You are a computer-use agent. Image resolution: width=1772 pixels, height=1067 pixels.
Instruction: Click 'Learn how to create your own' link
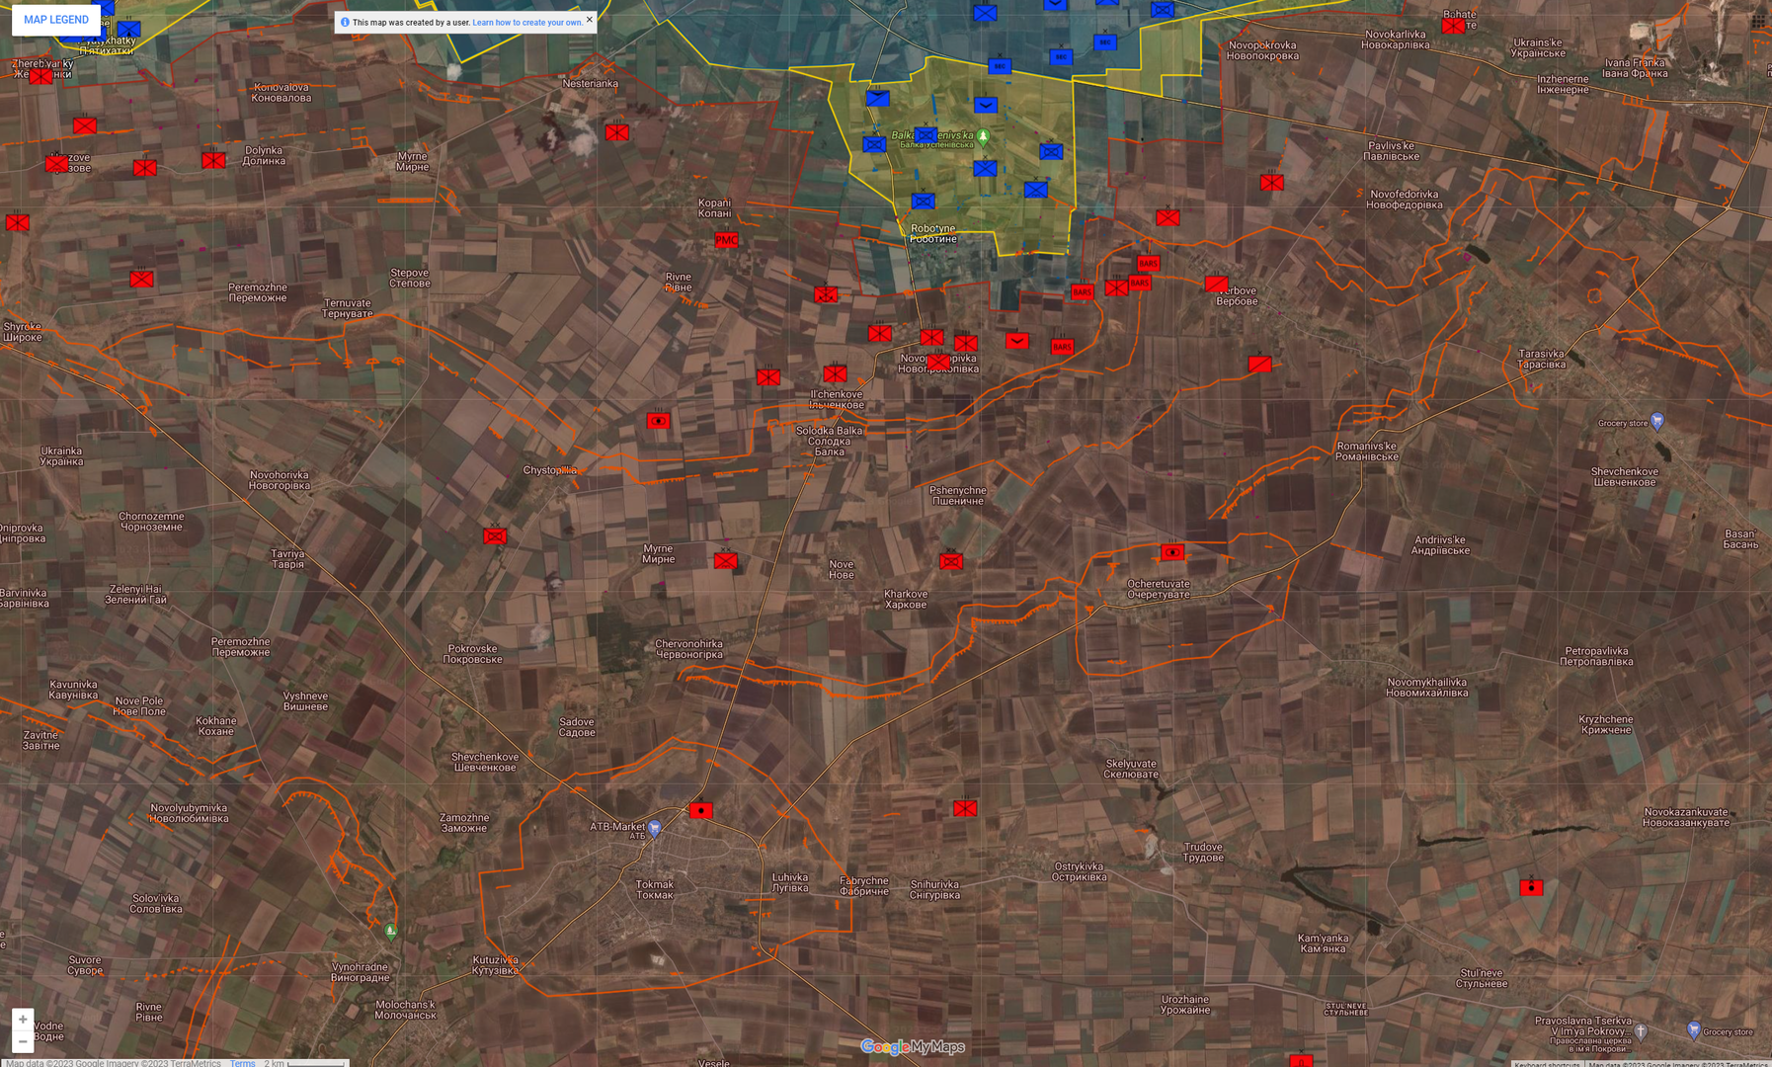click(526, 23)
